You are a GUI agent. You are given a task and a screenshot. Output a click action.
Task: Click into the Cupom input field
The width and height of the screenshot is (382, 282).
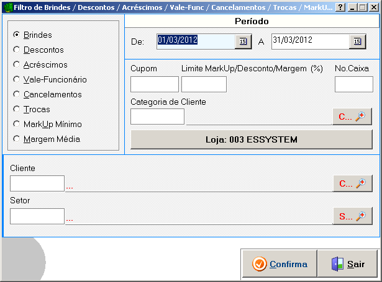coord(155,84)
